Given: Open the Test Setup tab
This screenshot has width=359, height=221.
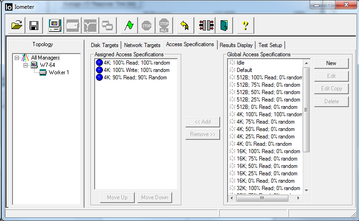Looking at the screenshot, I should 270,45.
